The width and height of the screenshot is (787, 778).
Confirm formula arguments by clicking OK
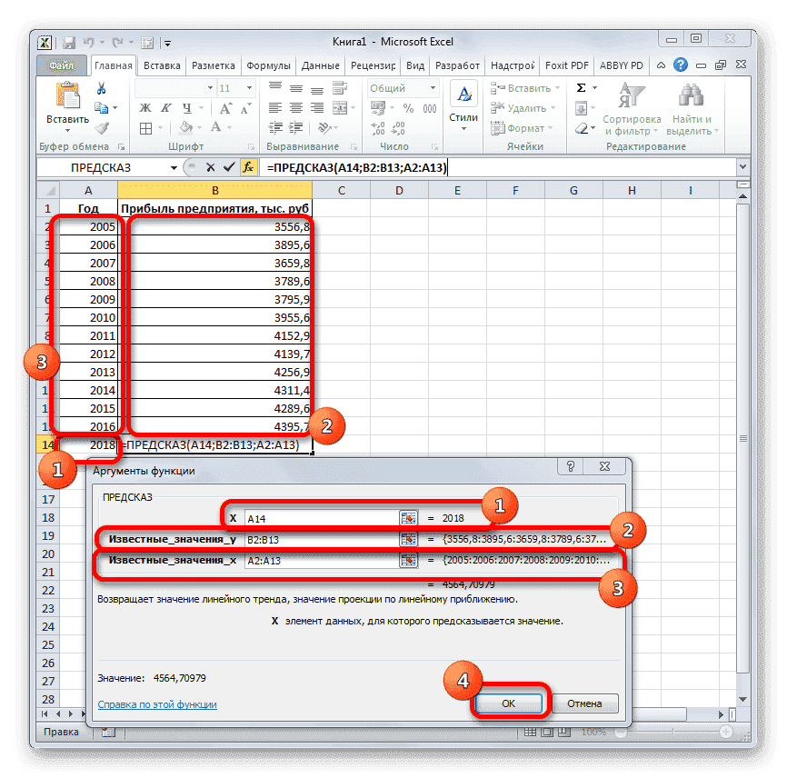tap(510, 703)
